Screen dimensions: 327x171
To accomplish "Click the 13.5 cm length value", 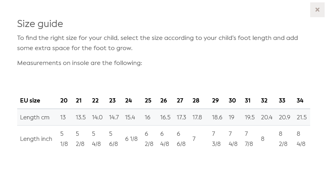I will [x=80, y=117].
